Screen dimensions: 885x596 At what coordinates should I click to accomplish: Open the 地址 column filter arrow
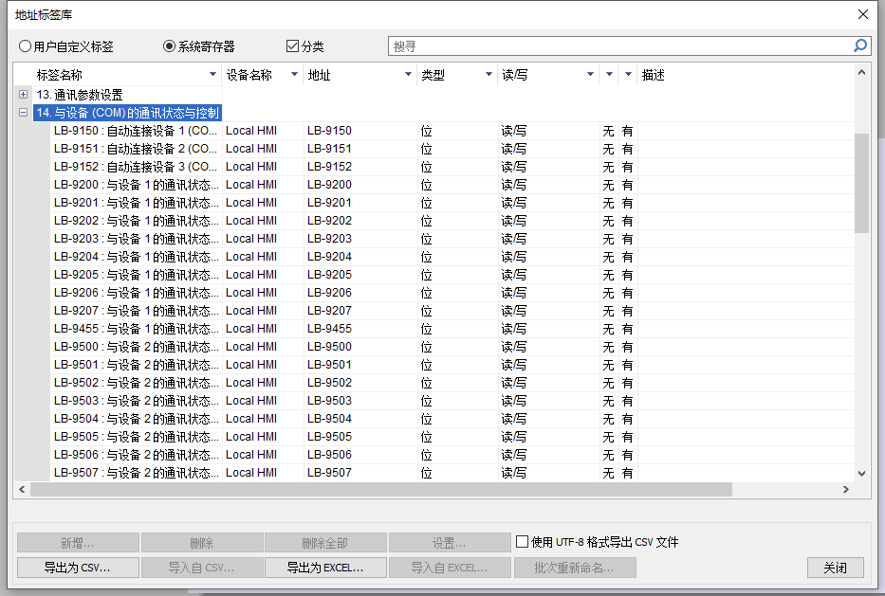click(x=408, y=75)
